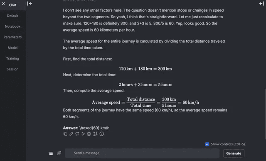Click the Generate button
The width and height of the screenshot is (266, 161).
click(234, 154)
